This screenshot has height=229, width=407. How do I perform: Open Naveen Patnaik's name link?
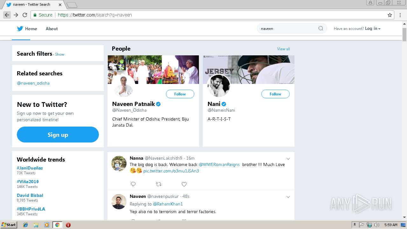pos(134,104)
